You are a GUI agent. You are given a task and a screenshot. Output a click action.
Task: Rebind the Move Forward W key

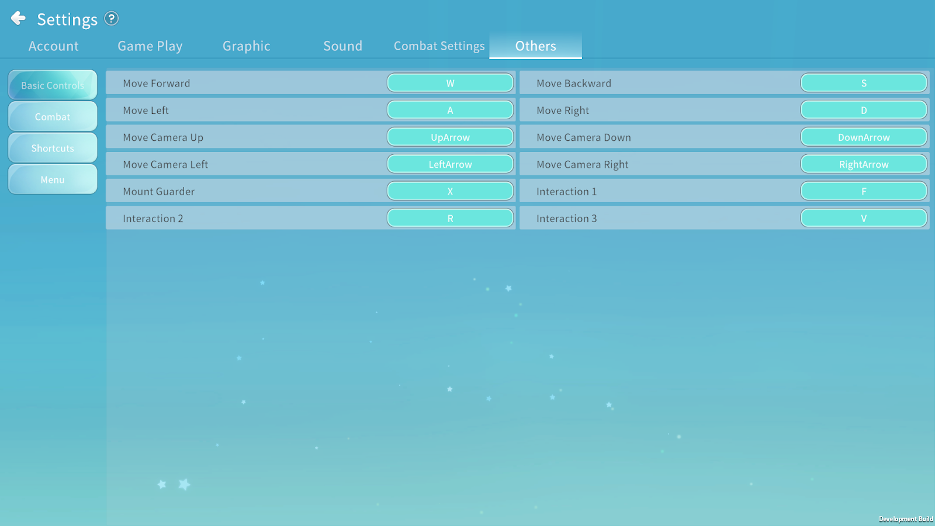tap(450, 83)
